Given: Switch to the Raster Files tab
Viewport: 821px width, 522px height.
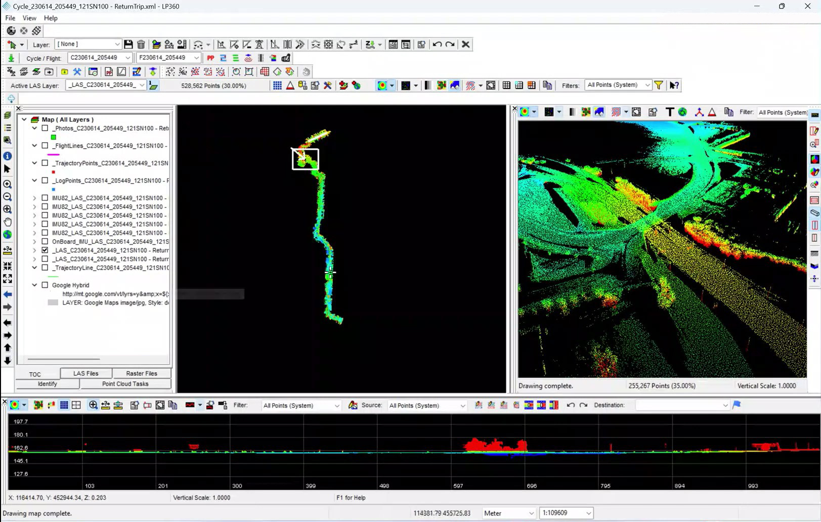Looking at the screenshot, I should coord(142,373).
